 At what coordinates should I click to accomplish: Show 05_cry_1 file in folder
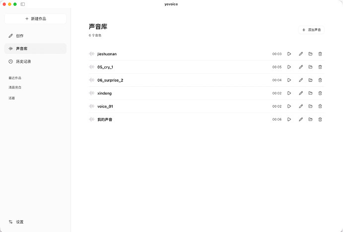point(310,67)
